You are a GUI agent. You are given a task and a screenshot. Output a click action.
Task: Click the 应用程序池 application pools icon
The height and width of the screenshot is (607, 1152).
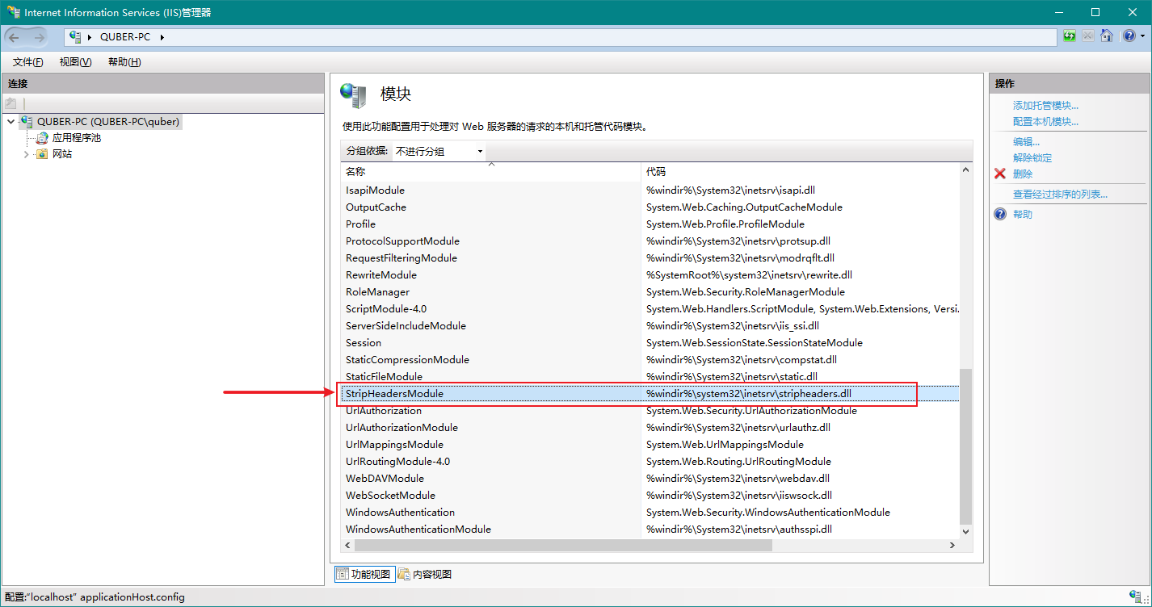click(x=42, y=138)
